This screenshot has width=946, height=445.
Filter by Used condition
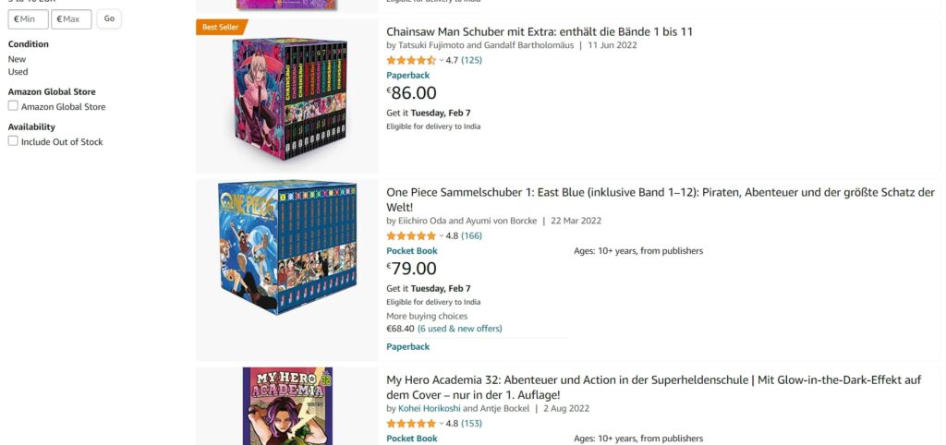18,72
